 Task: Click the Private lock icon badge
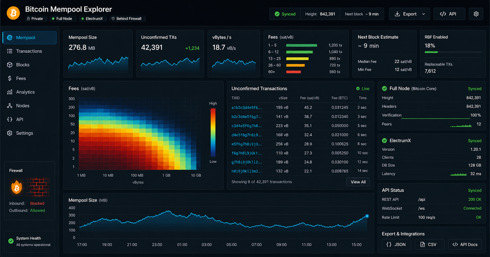point(28,19)
